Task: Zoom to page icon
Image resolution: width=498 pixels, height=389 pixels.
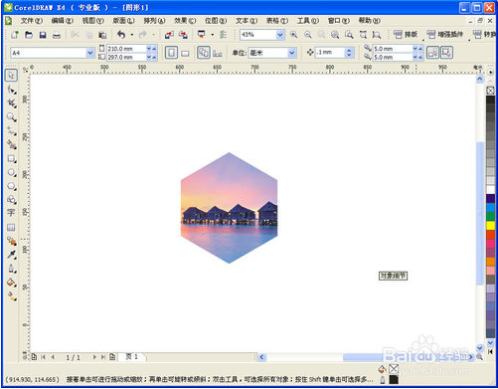Action: (349, 35)
